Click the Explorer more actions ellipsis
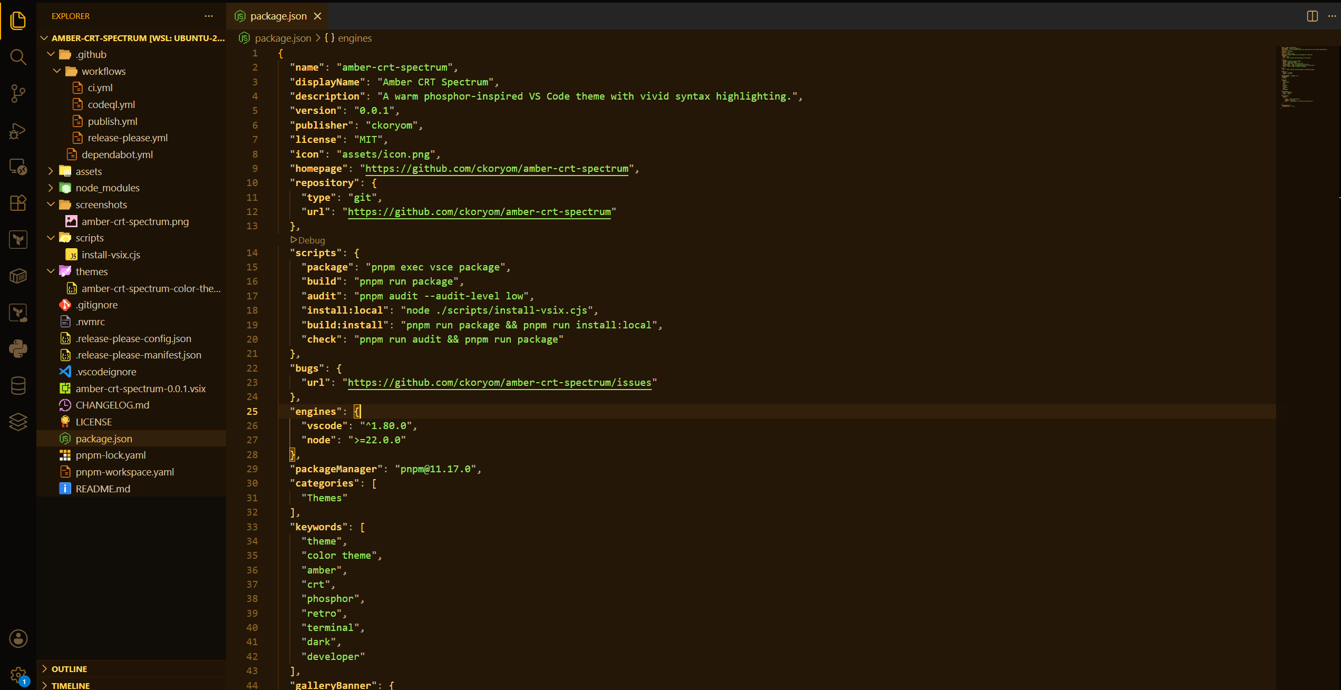 coord(209,16)
